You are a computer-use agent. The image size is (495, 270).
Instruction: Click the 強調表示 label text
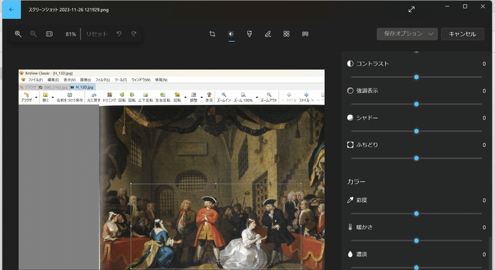pyautogui.click(x=367, y=91)
